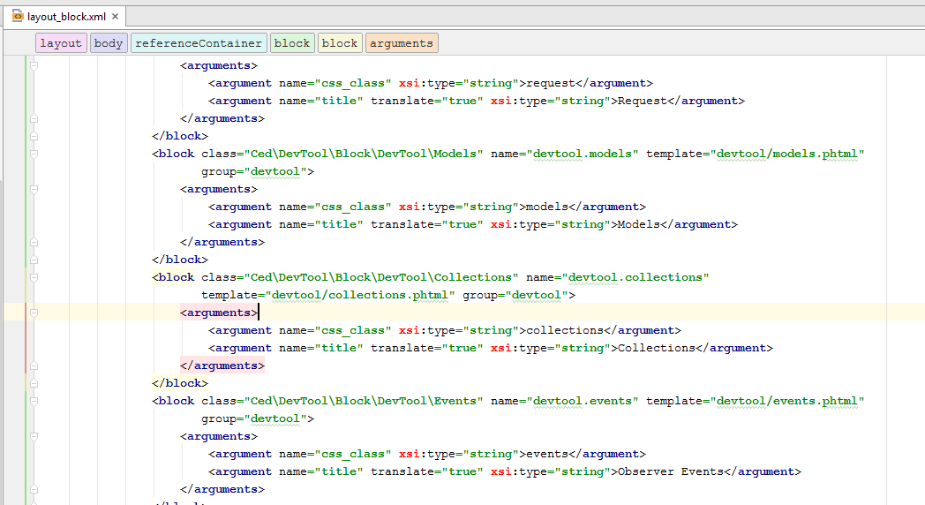Image resolution: width=925 pixels, height=505 pixels.
Task: Collapse the Collections block fold marker
Action: click(34, 277)
